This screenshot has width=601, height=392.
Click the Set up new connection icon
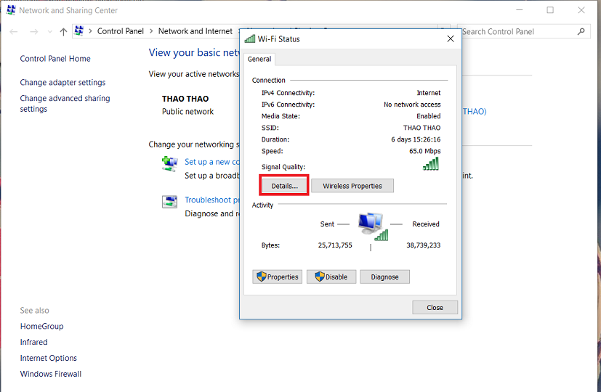(x=169, y=164)
